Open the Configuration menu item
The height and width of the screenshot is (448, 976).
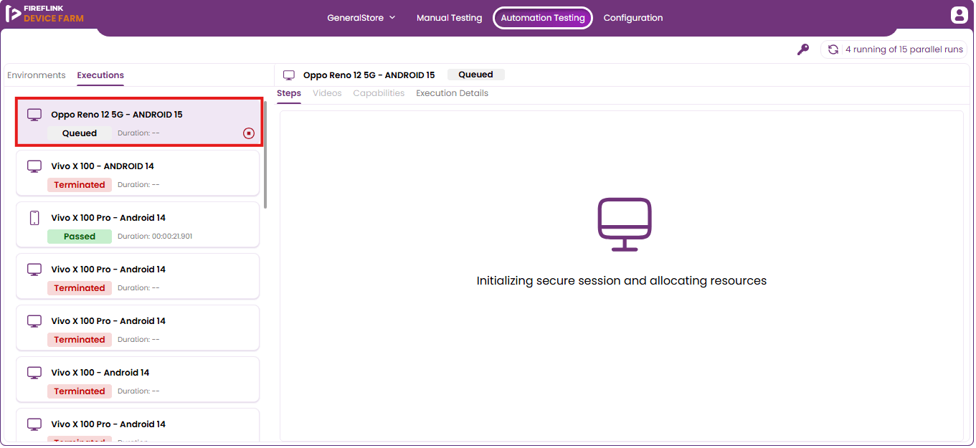pyautogui.click(x=633, y=18)
